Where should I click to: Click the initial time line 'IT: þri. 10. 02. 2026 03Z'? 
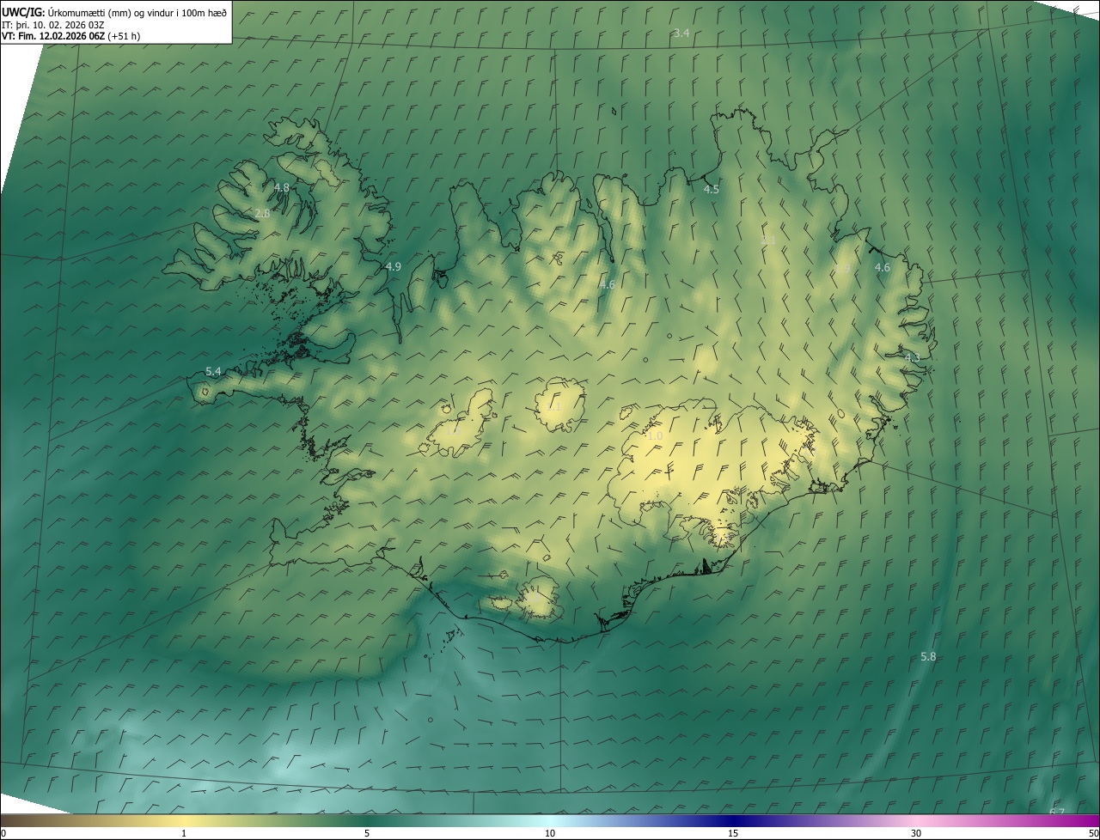(x=53, y=25)
